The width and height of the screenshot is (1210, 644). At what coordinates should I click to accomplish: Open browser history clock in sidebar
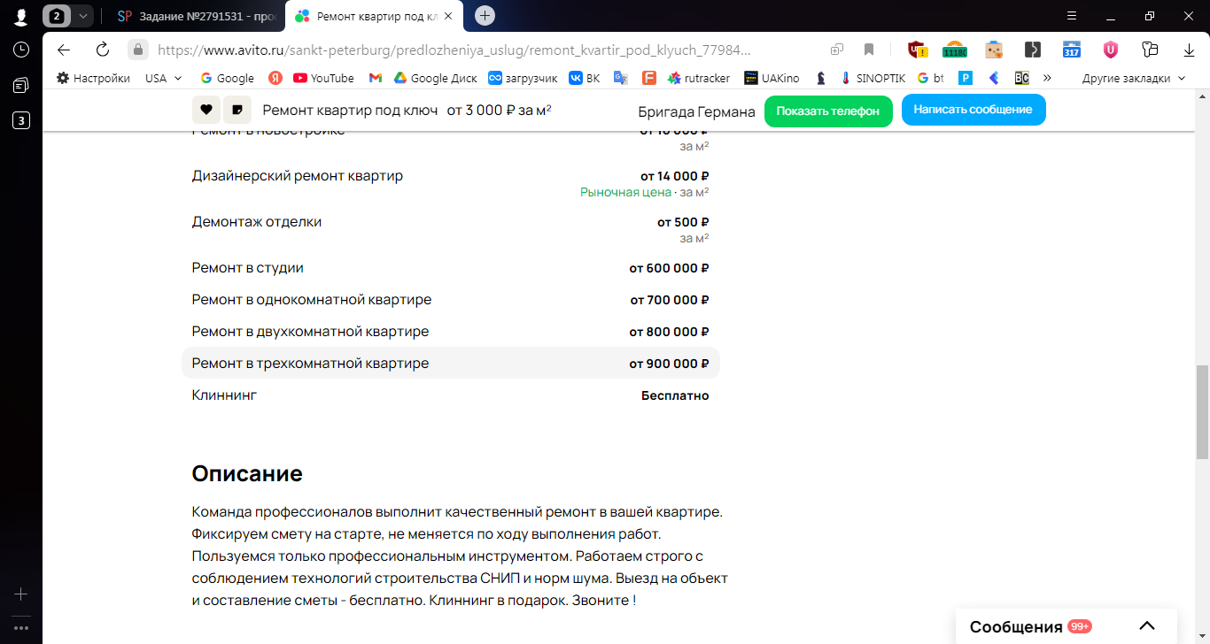[21, 50]
